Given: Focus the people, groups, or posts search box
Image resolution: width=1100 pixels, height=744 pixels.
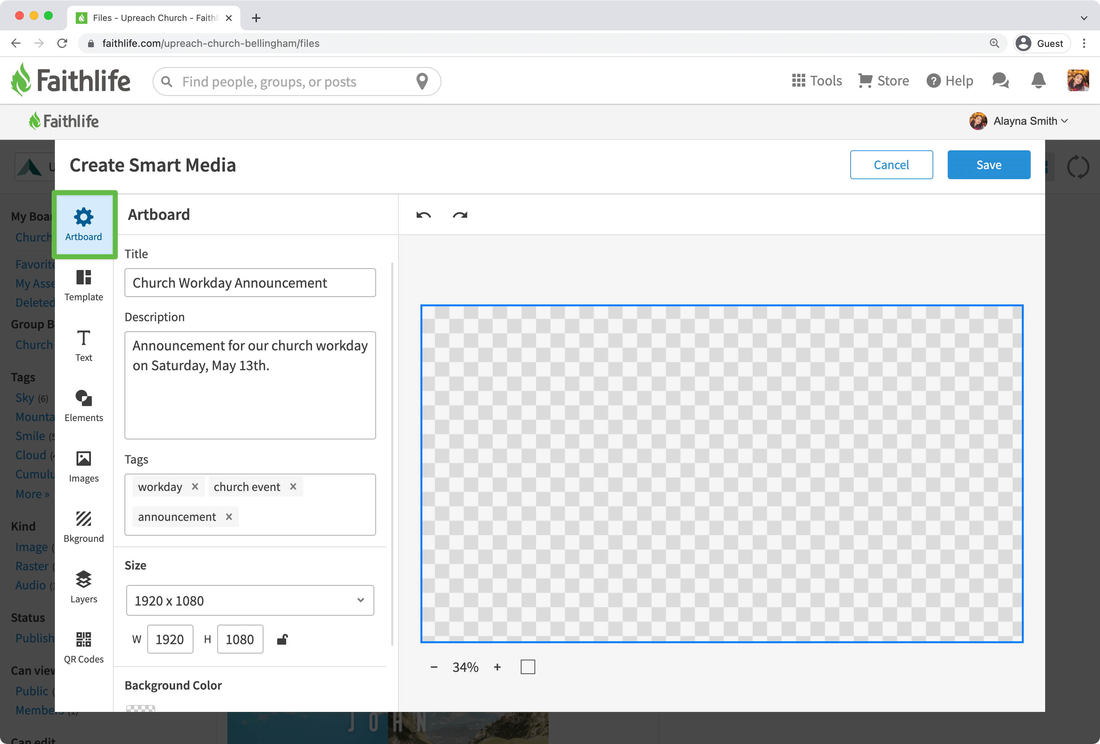Looking at the screenshot, I should click(x=297, y=81).
